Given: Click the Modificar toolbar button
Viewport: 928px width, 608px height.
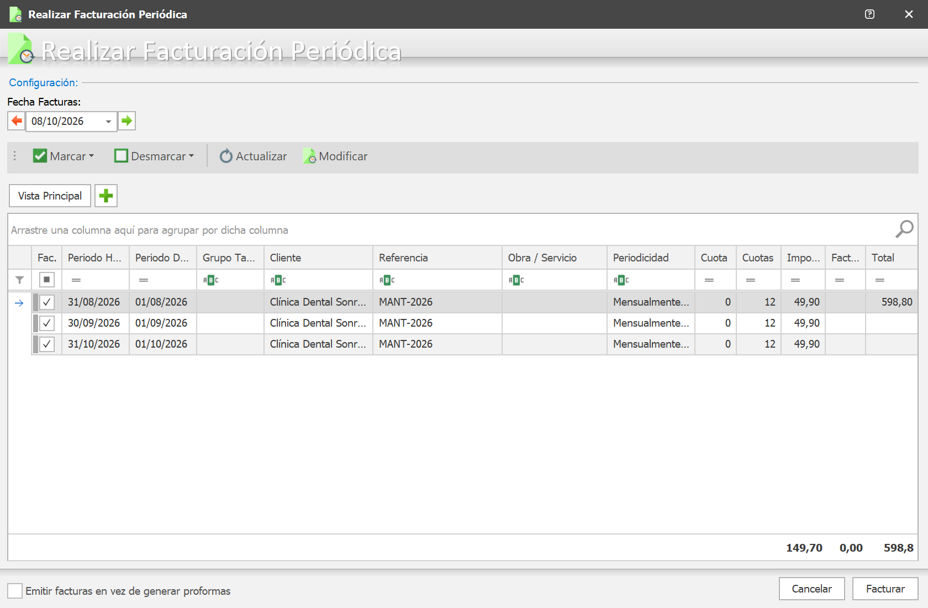Looking at the screenshot, I should tap(335, 156).
